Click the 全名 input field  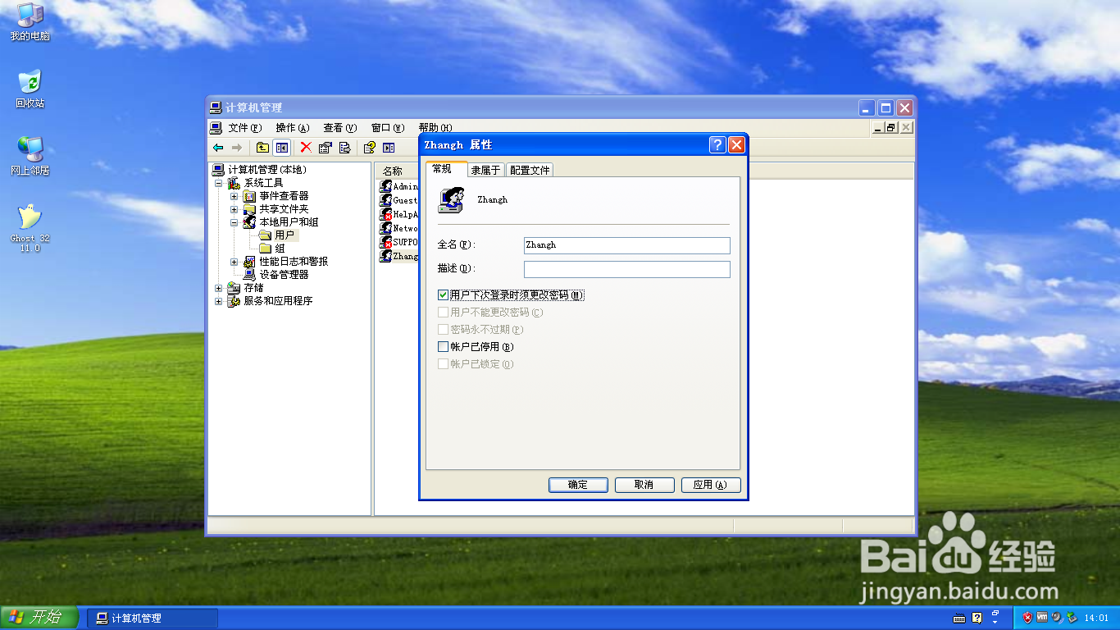(x=627, y=245)
